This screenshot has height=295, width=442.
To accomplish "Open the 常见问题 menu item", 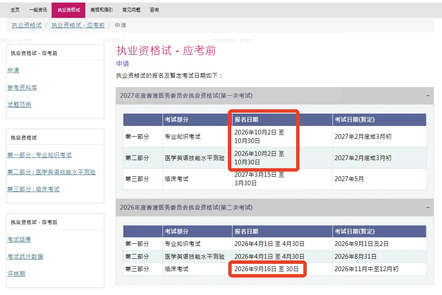I will click(131, 10).
